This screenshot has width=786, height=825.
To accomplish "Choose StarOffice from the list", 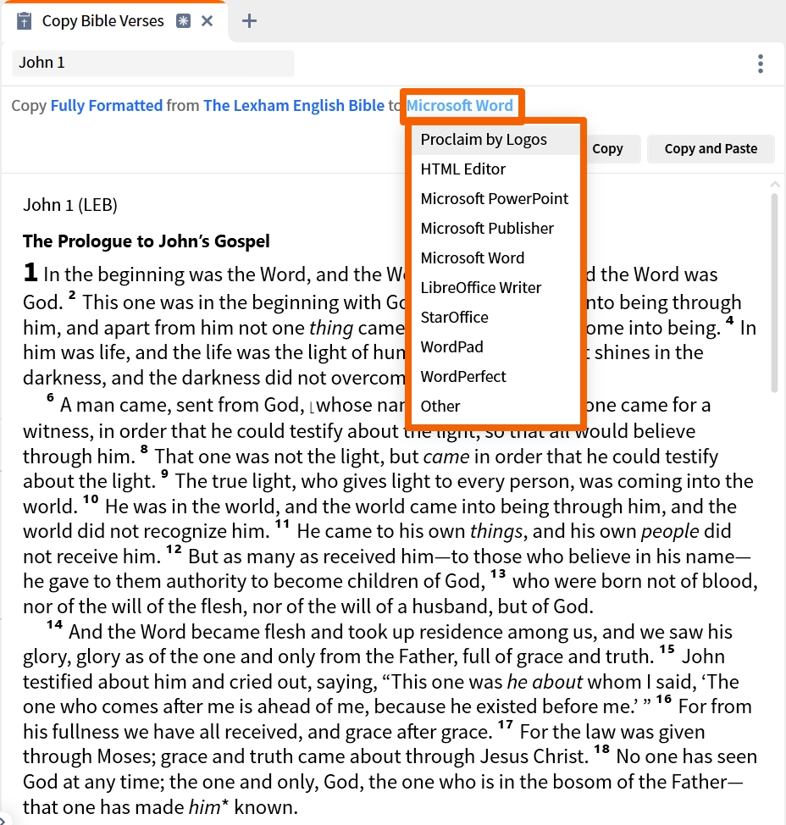I will [495, 318].
